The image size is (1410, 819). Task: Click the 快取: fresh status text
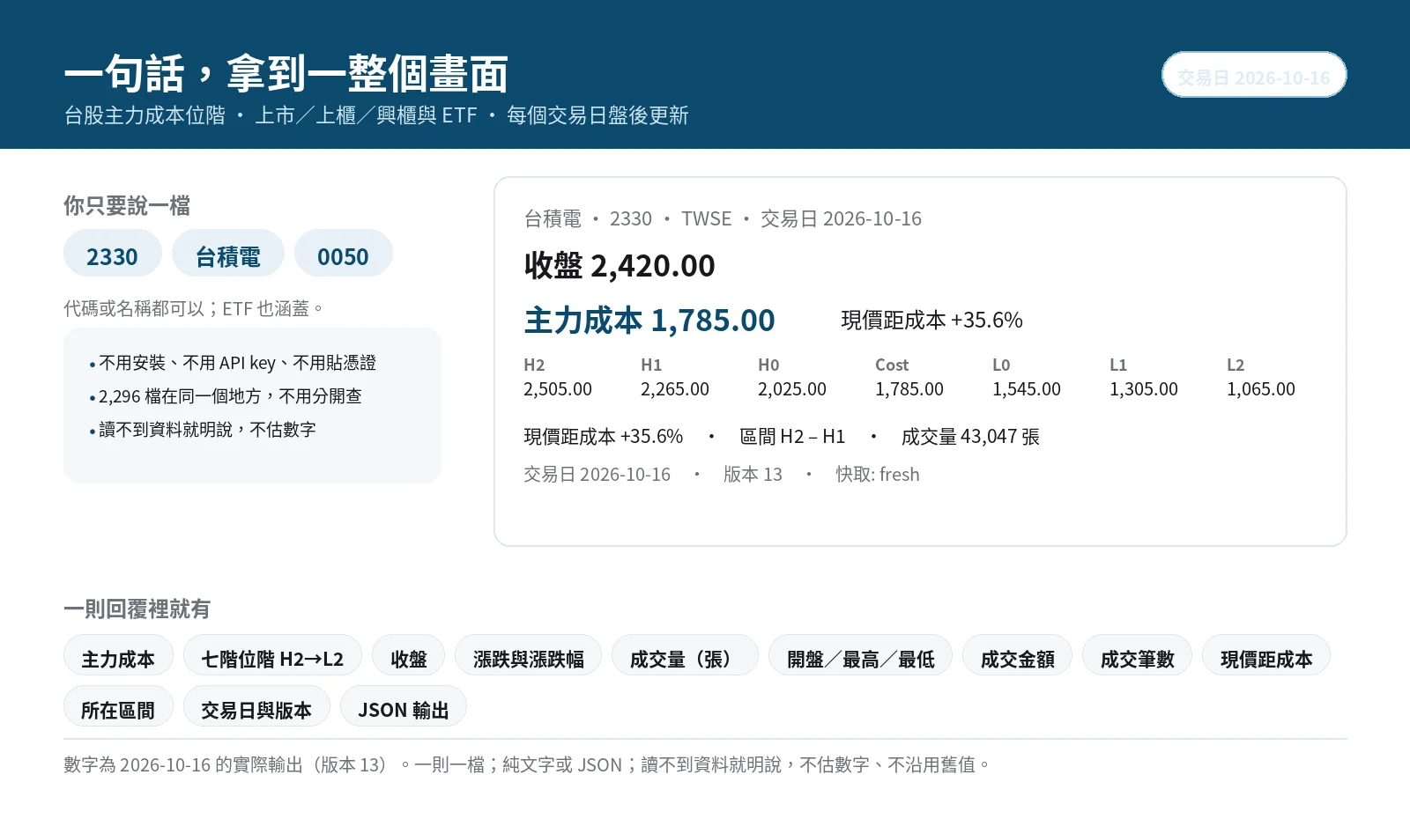[878, 475]
